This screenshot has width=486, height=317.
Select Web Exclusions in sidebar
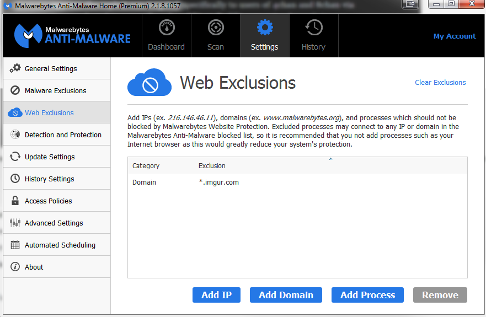(x=57, y=112)
